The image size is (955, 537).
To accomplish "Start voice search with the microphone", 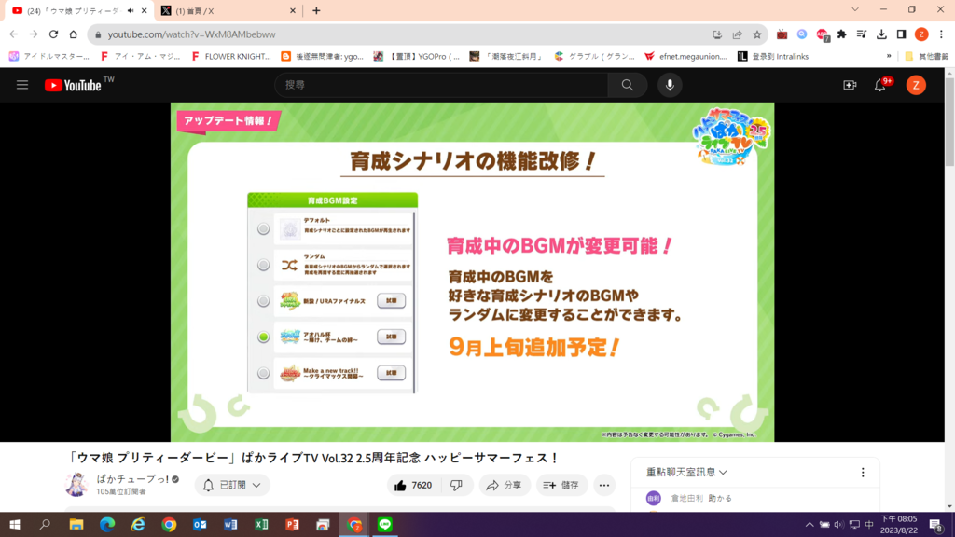I will pos(670,85).
